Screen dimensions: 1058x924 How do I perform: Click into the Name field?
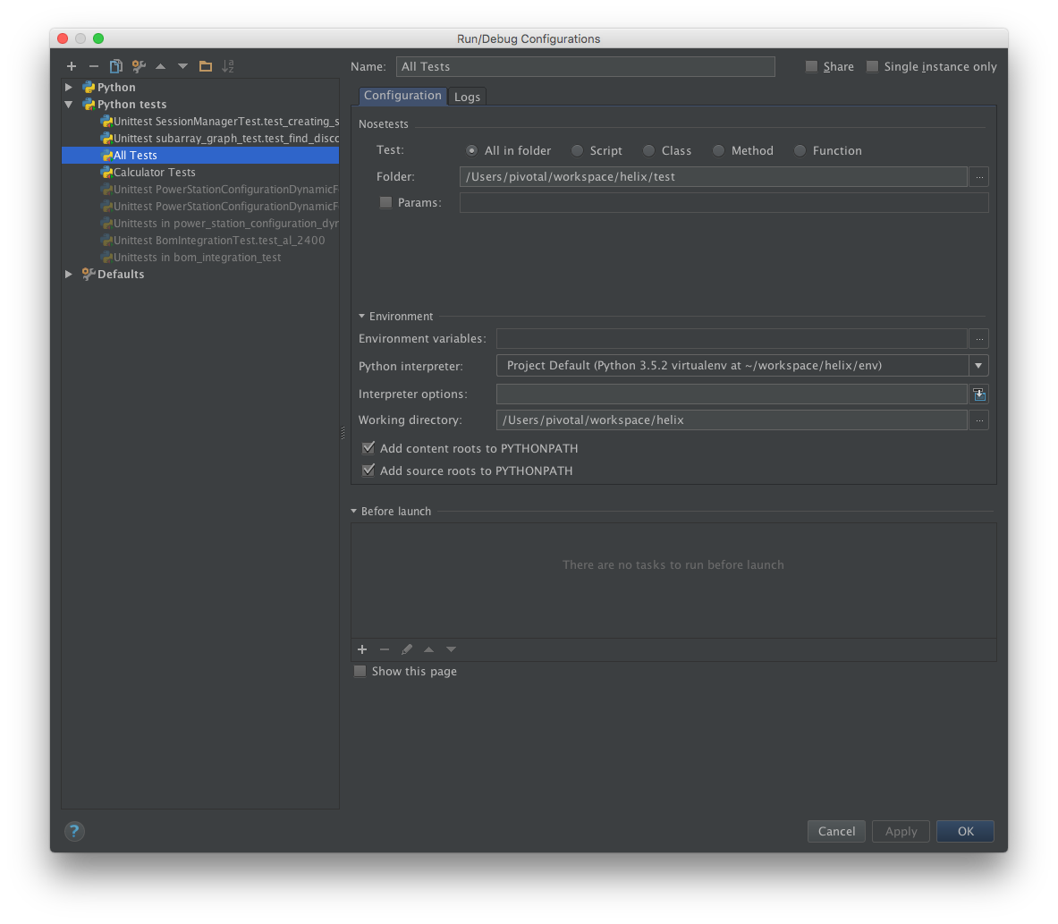585,66
